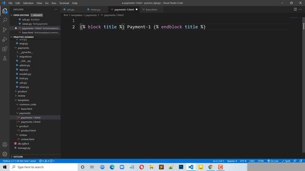Image resolution: width=305 pixels, height=171 pixels.
Task: Open the View menu
Action: pos(39,3)
